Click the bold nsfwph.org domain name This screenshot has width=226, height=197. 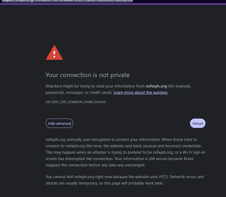(156, 86)
